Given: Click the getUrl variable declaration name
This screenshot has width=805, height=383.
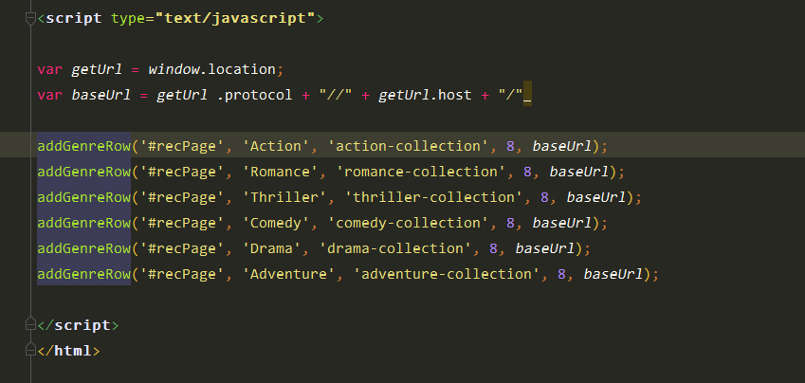Looking at the screenshot, I should click(x=97, y=69).
